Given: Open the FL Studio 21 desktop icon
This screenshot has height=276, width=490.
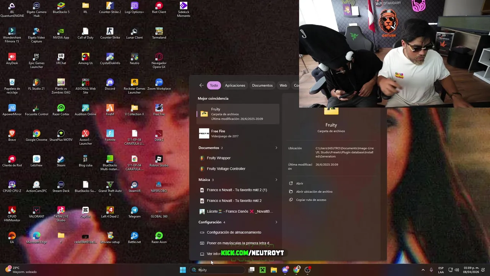Looking at the screenshot, I should 36,85.
